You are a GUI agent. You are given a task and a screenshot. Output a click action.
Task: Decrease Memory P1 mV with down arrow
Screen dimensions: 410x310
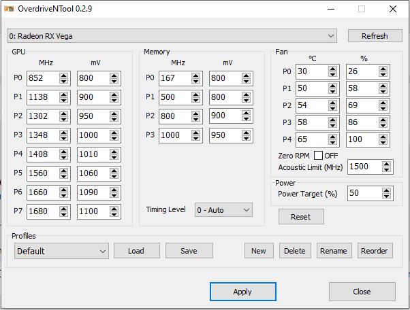[246, 100]
